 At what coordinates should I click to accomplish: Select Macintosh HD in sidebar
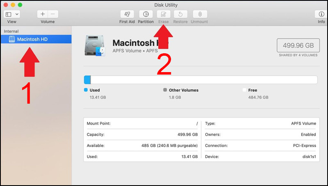coord(36,39)
